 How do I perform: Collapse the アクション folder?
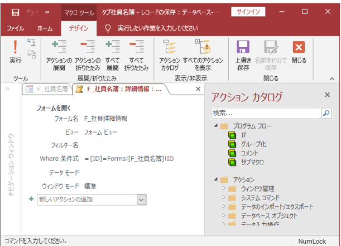click(x=216, y=179)
